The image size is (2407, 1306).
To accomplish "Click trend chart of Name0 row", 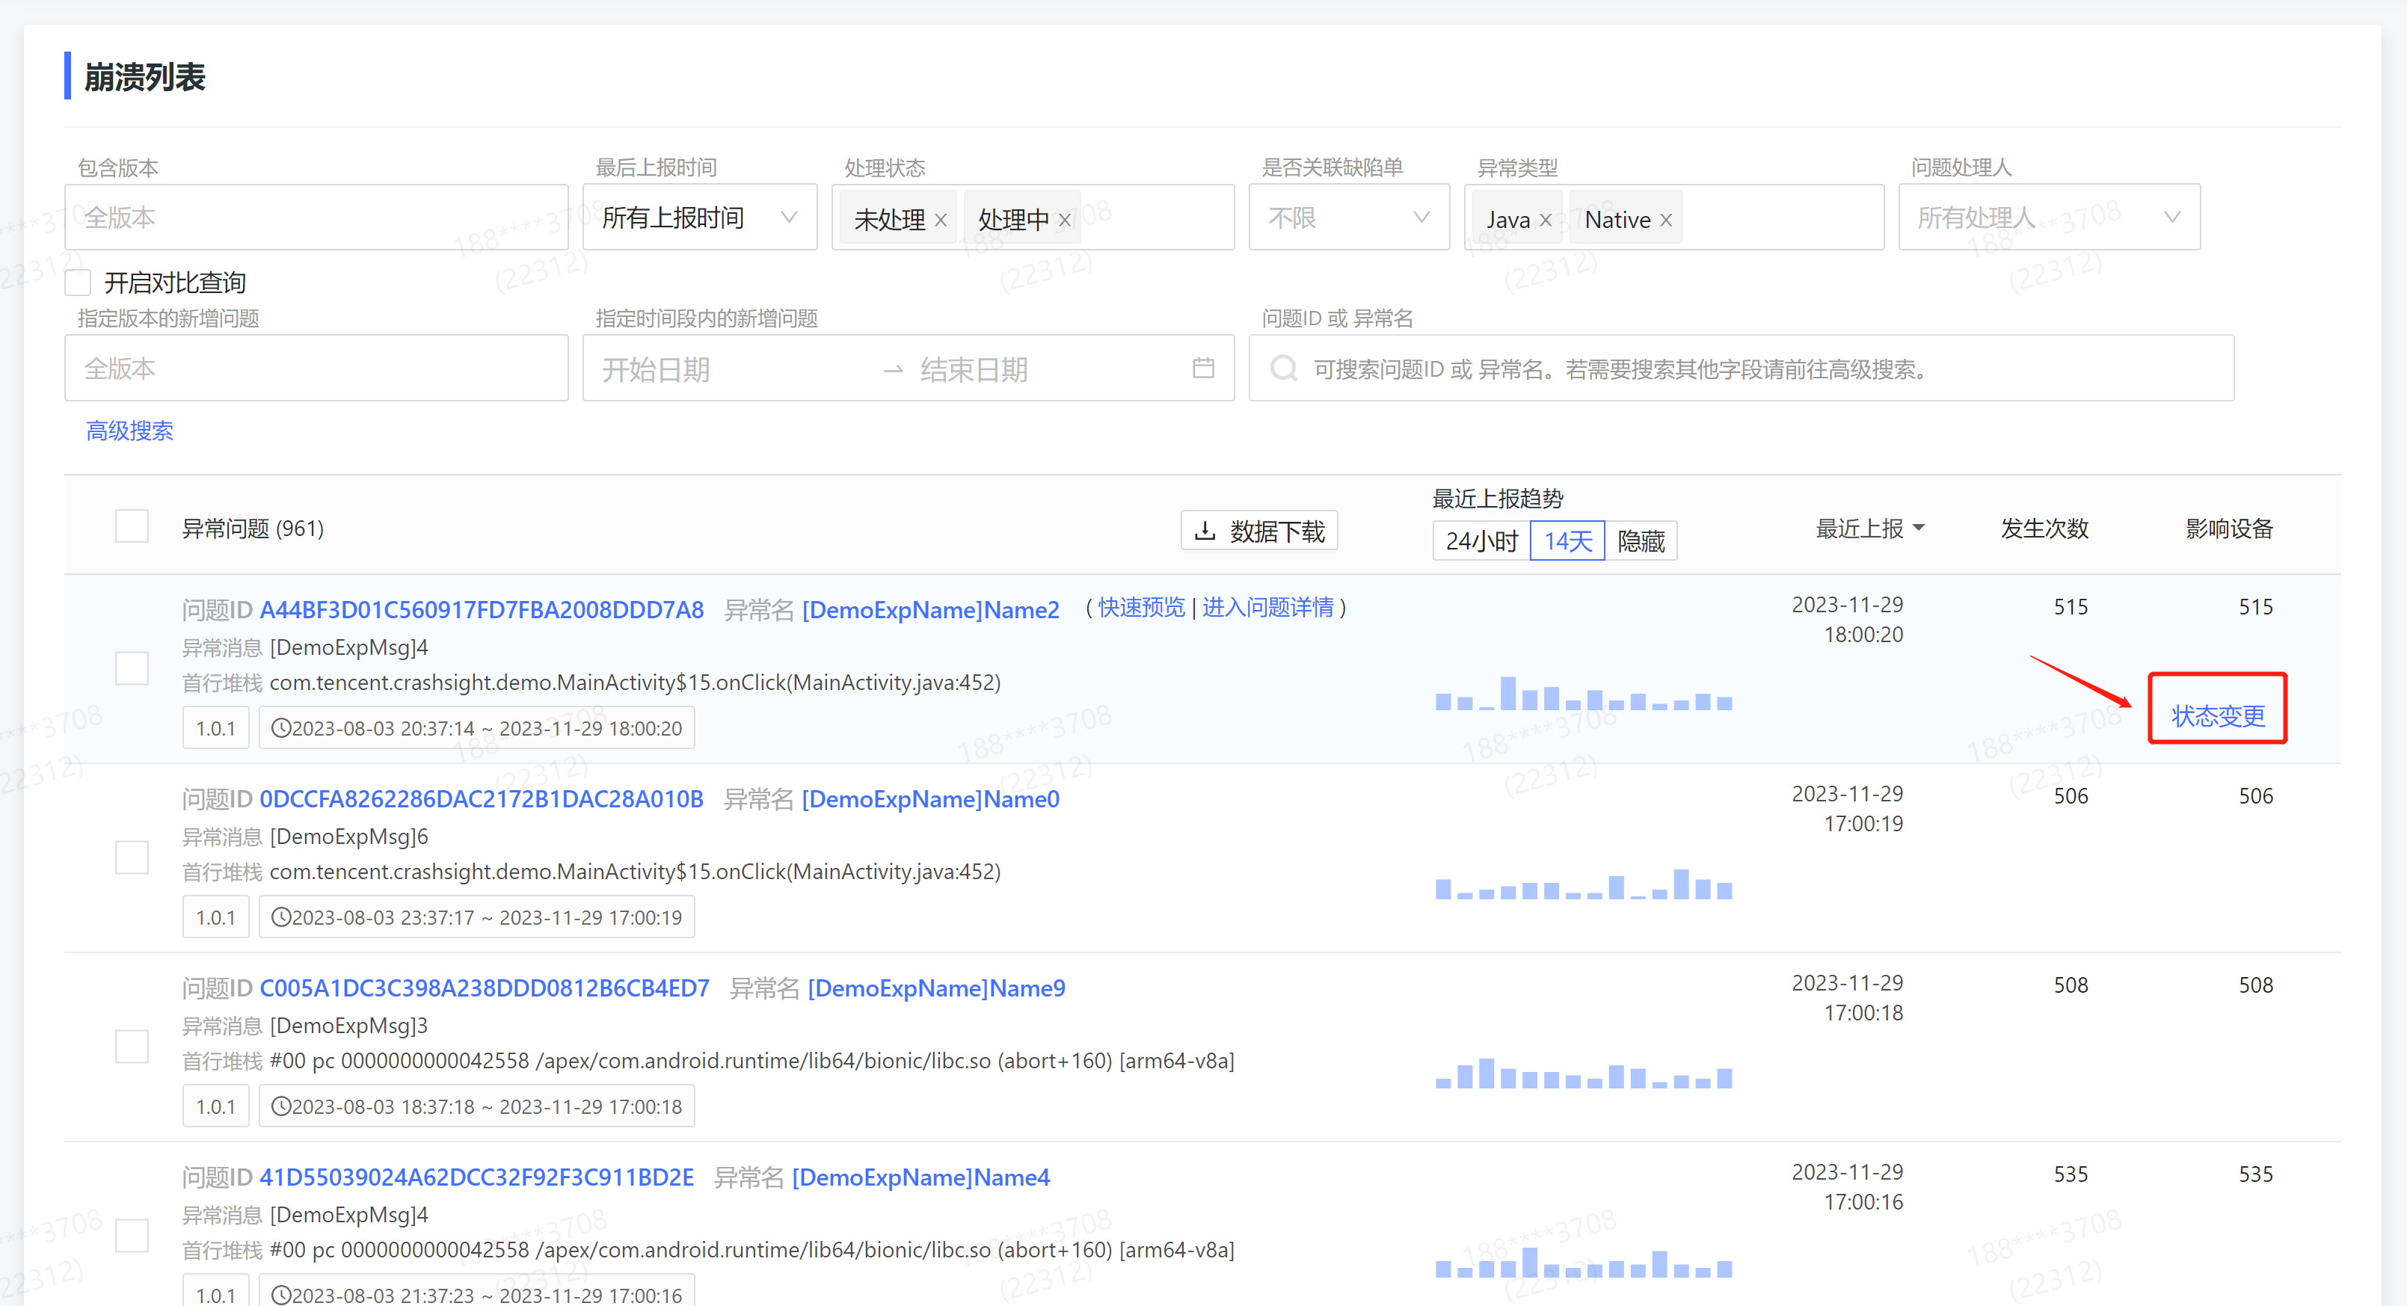I will tap(1584, 883).
